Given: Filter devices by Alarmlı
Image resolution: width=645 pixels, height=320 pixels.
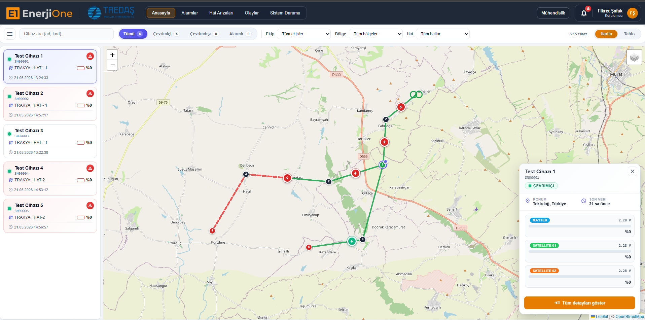Looking at the screenshot, I should point(240,34).
